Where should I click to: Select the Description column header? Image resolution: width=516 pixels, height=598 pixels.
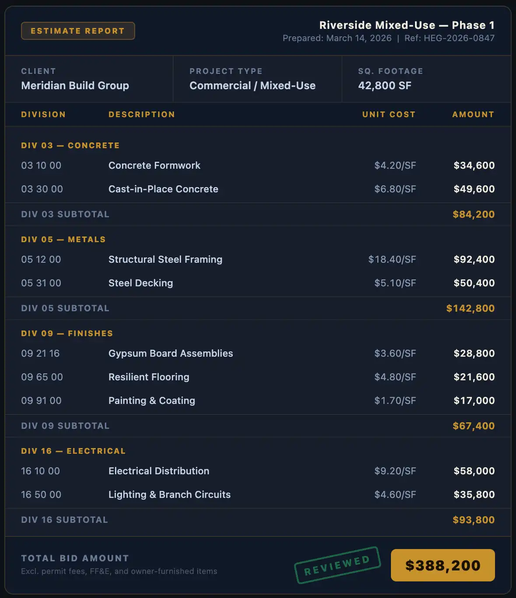coord(142,115)
